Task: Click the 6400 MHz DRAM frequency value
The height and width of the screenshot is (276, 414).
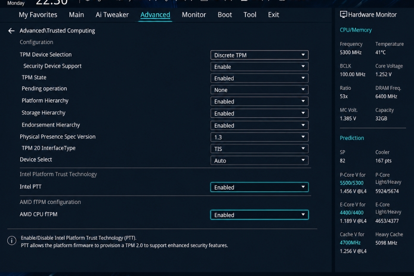Action: click(386, 97)
